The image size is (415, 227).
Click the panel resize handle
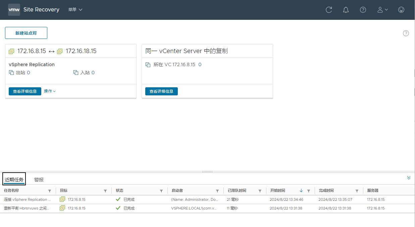207,172
